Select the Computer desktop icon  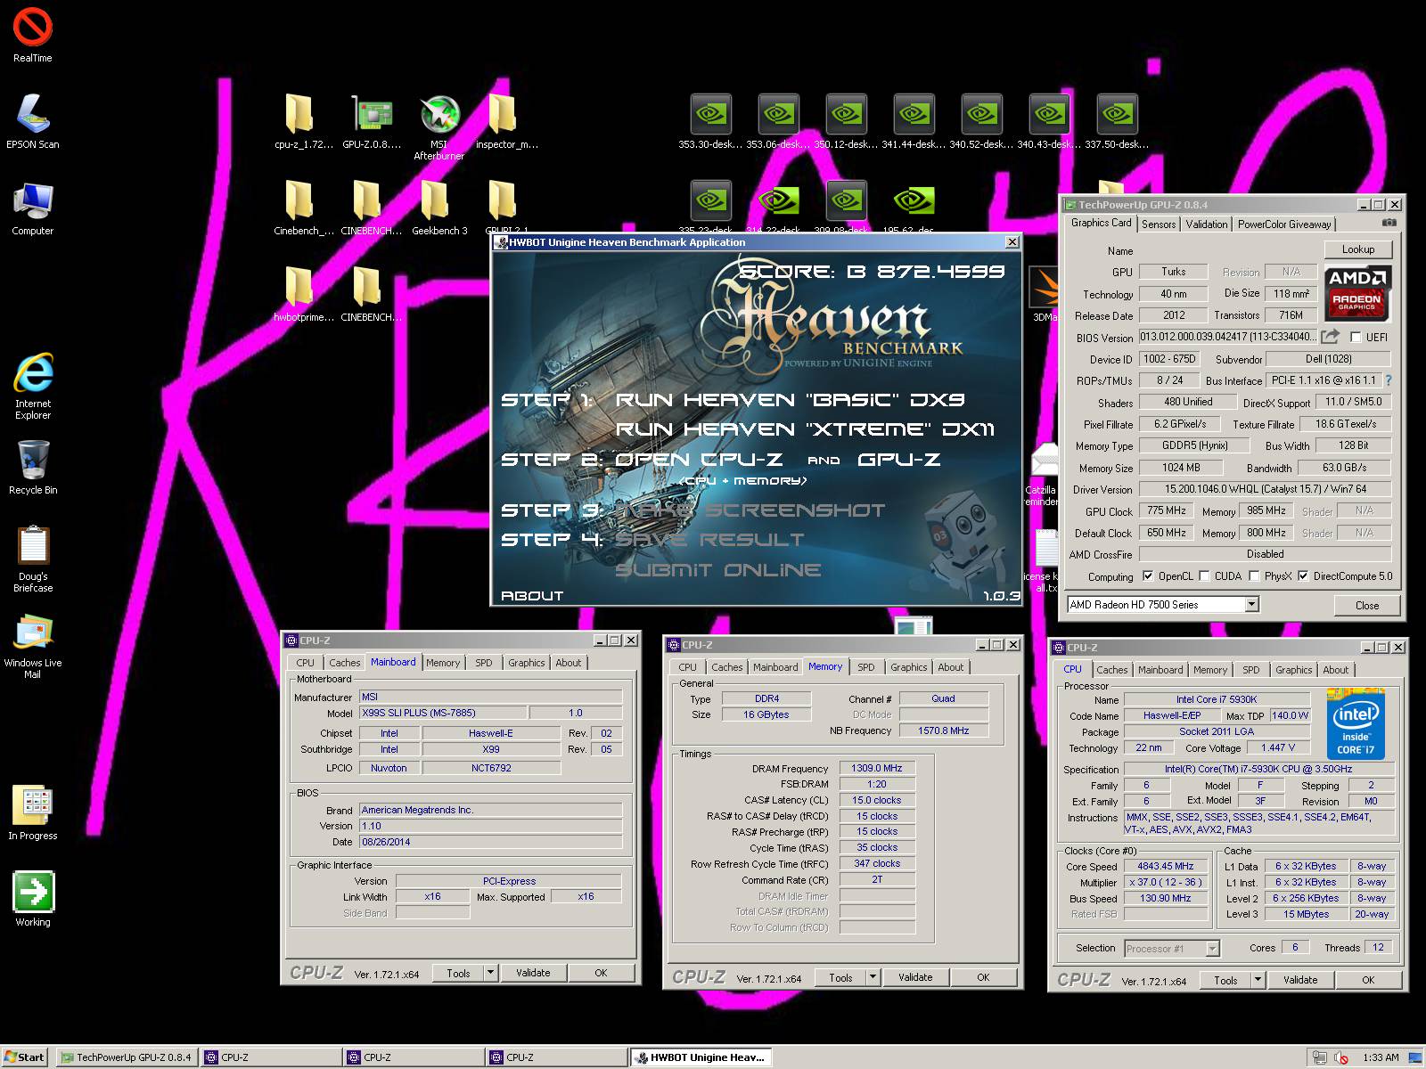(x=33, y=208)
